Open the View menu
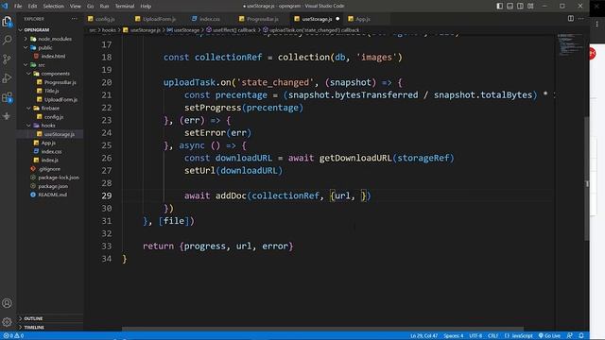 76,6
